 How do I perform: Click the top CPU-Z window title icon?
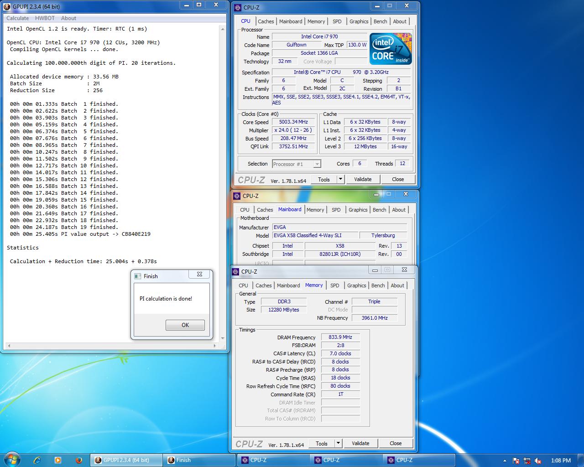(x=238, y=7)
